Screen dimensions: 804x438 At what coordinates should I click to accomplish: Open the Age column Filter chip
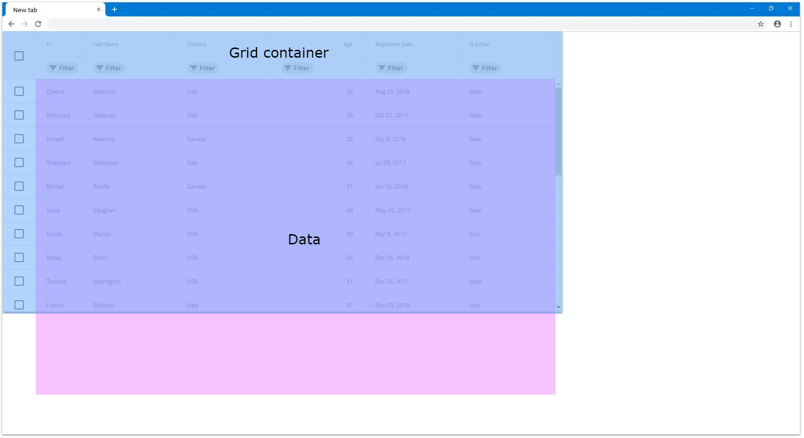click(x=297, y=68)
